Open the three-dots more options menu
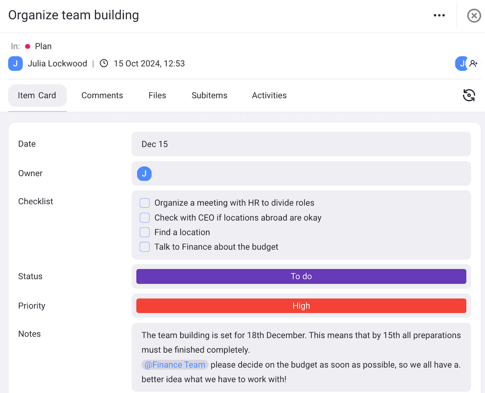This screenshot has height=393, width=485. coord(439,15)
